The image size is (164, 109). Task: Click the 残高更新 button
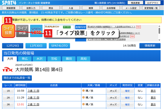tap(135, 3)
